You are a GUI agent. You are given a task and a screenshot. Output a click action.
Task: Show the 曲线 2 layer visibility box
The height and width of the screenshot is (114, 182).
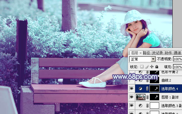131,80
